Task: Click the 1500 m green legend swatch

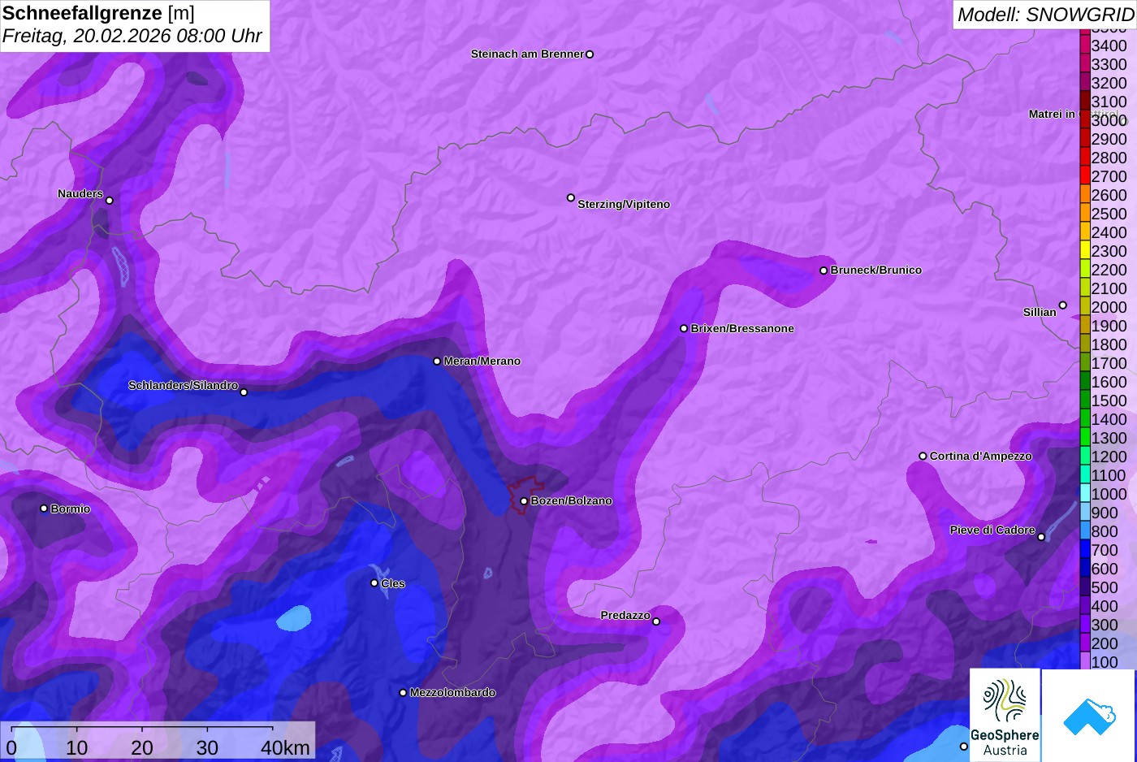Action: [x=1085, y=400]
